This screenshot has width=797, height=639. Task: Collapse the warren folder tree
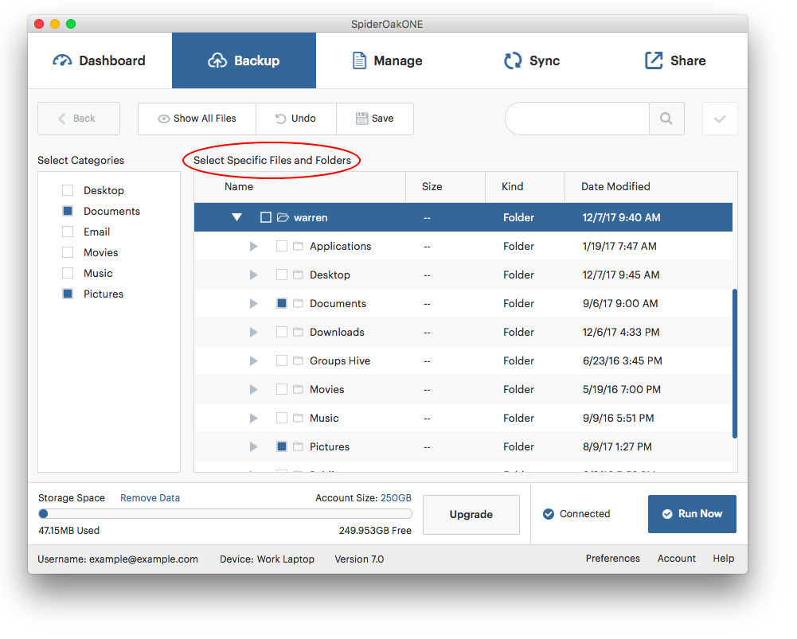(236, 217)
